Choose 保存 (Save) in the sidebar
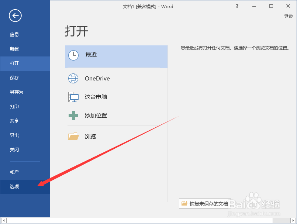The height and width of the screenshot is (224, 297). [25, 78]
